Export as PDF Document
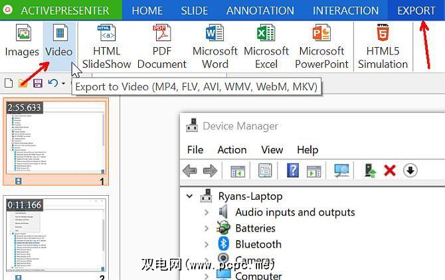Screen dimensions: 445x280 [162, 46]
